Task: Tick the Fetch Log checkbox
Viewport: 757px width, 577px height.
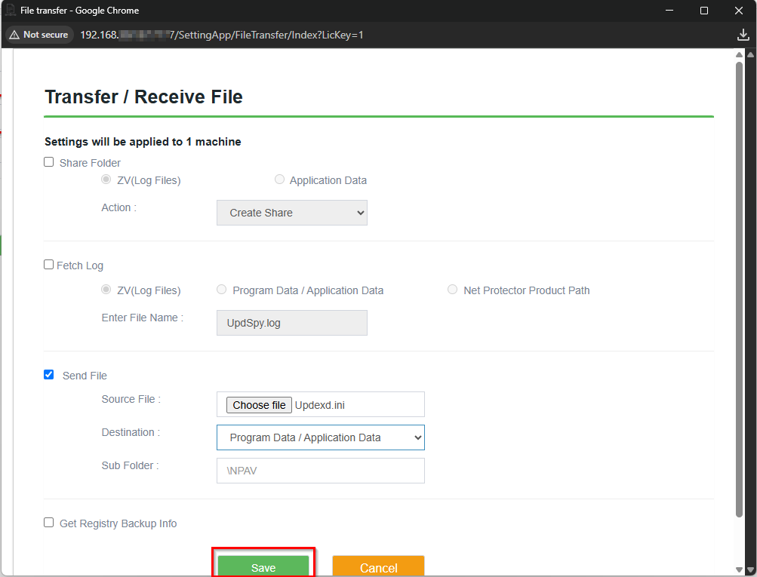Action: coord(49,265)
